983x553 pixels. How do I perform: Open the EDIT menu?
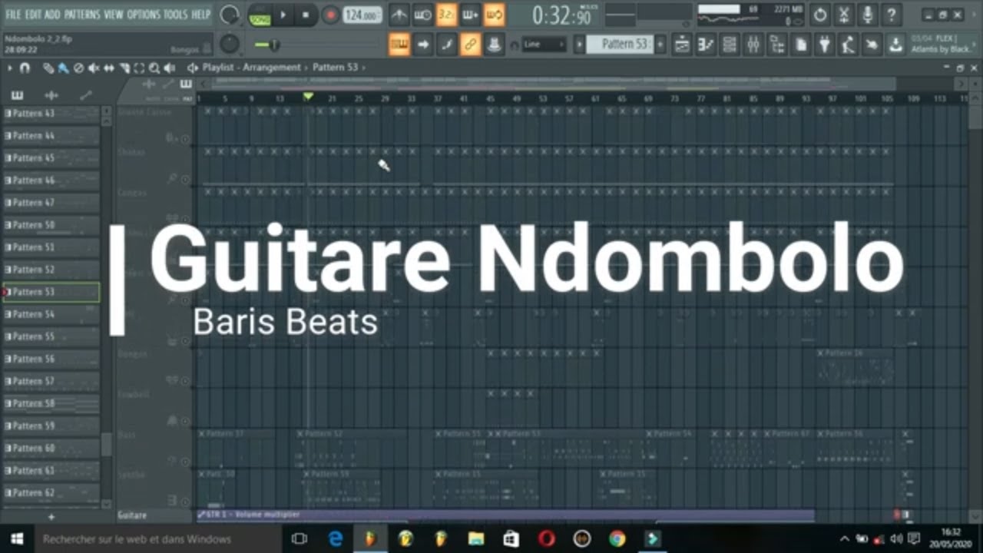click(x=33, y=14)
